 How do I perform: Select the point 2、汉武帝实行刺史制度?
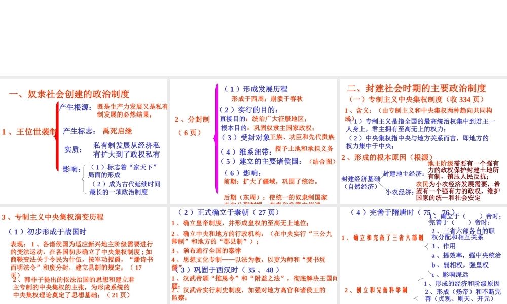tap(248, 294)
